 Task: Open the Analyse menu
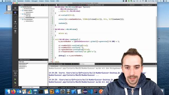coord(41,1)
